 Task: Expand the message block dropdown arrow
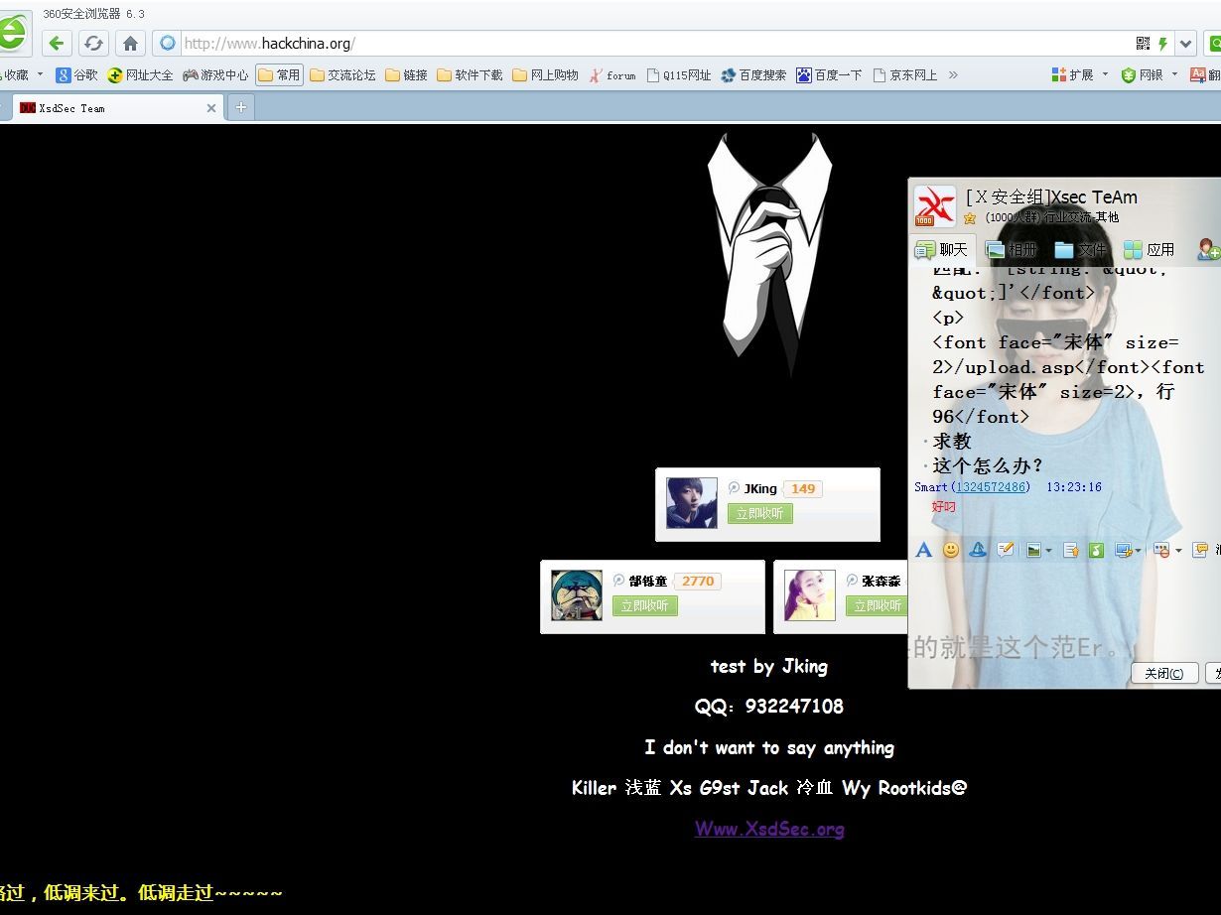(x=1178, y=551)
